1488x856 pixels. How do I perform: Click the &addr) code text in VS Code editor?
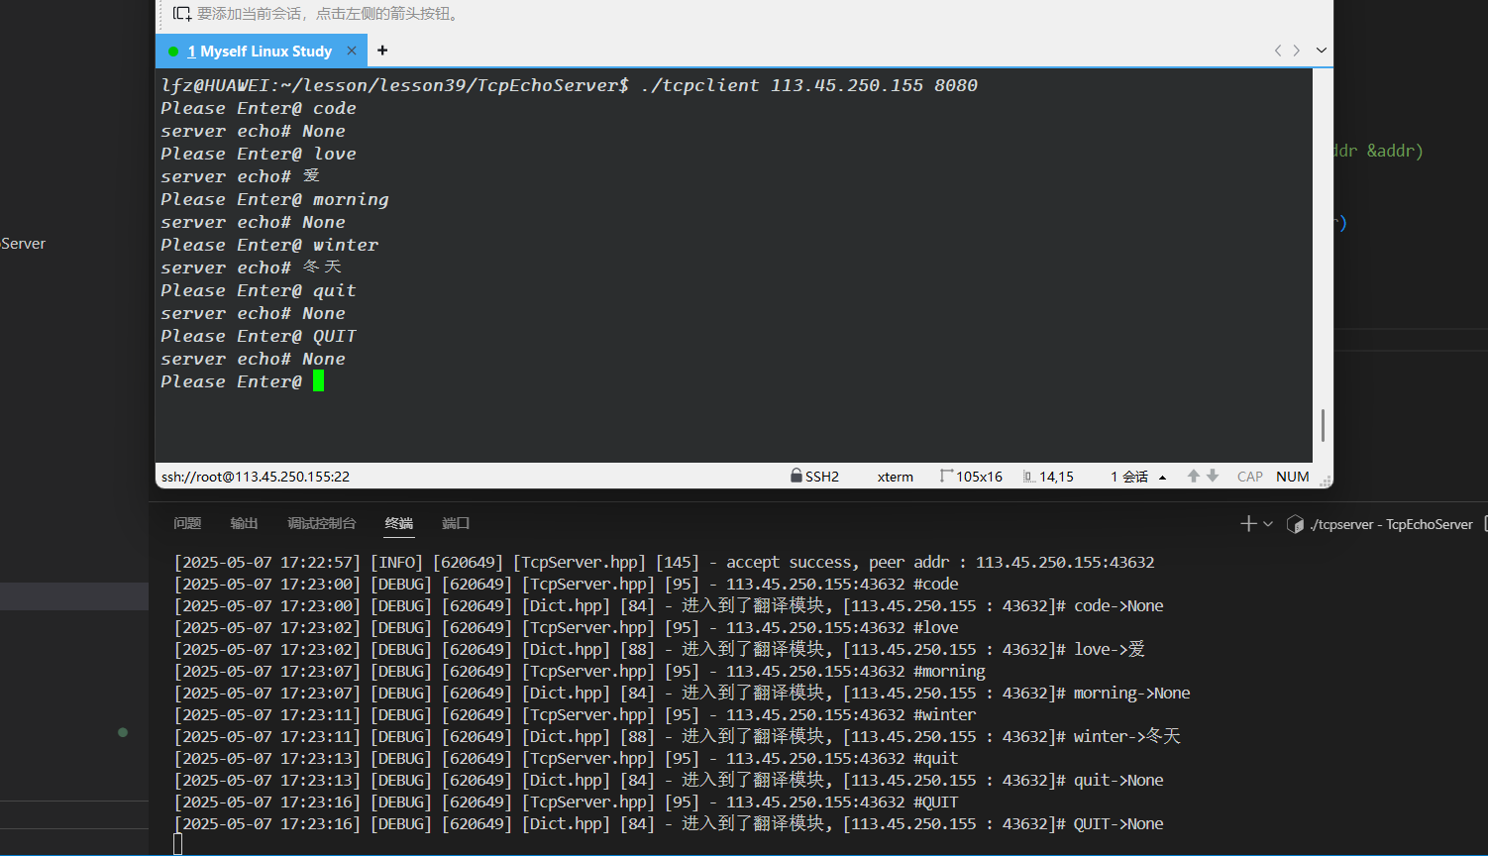pyautogui.click(x=1395, y=151)
